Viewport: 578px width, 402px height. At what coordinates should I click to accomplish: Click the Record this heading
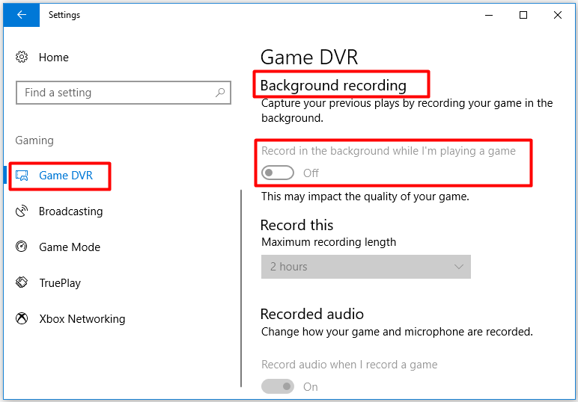click(296, 225)
